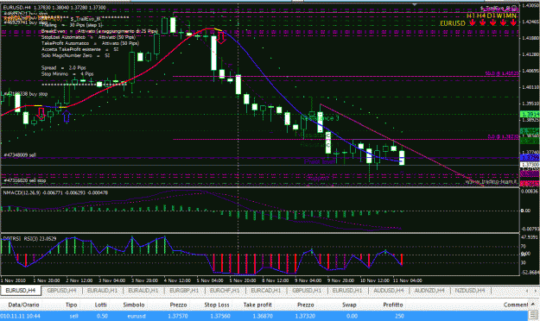Click the 0.50 lots value
Screen dimensions: 540x321
click(102, 316)
